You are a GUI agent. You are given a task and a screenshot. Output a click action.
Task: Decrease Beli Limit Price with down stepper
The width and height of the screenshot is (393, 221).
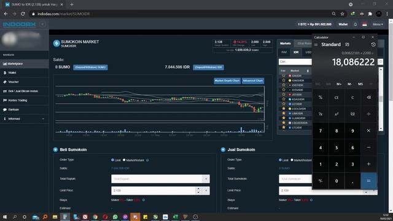(198, 193)
